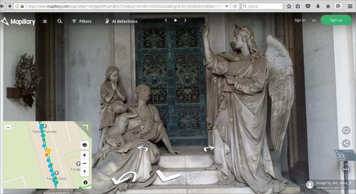Expand the URL bar history dropdown

click(x=227, y=6)
